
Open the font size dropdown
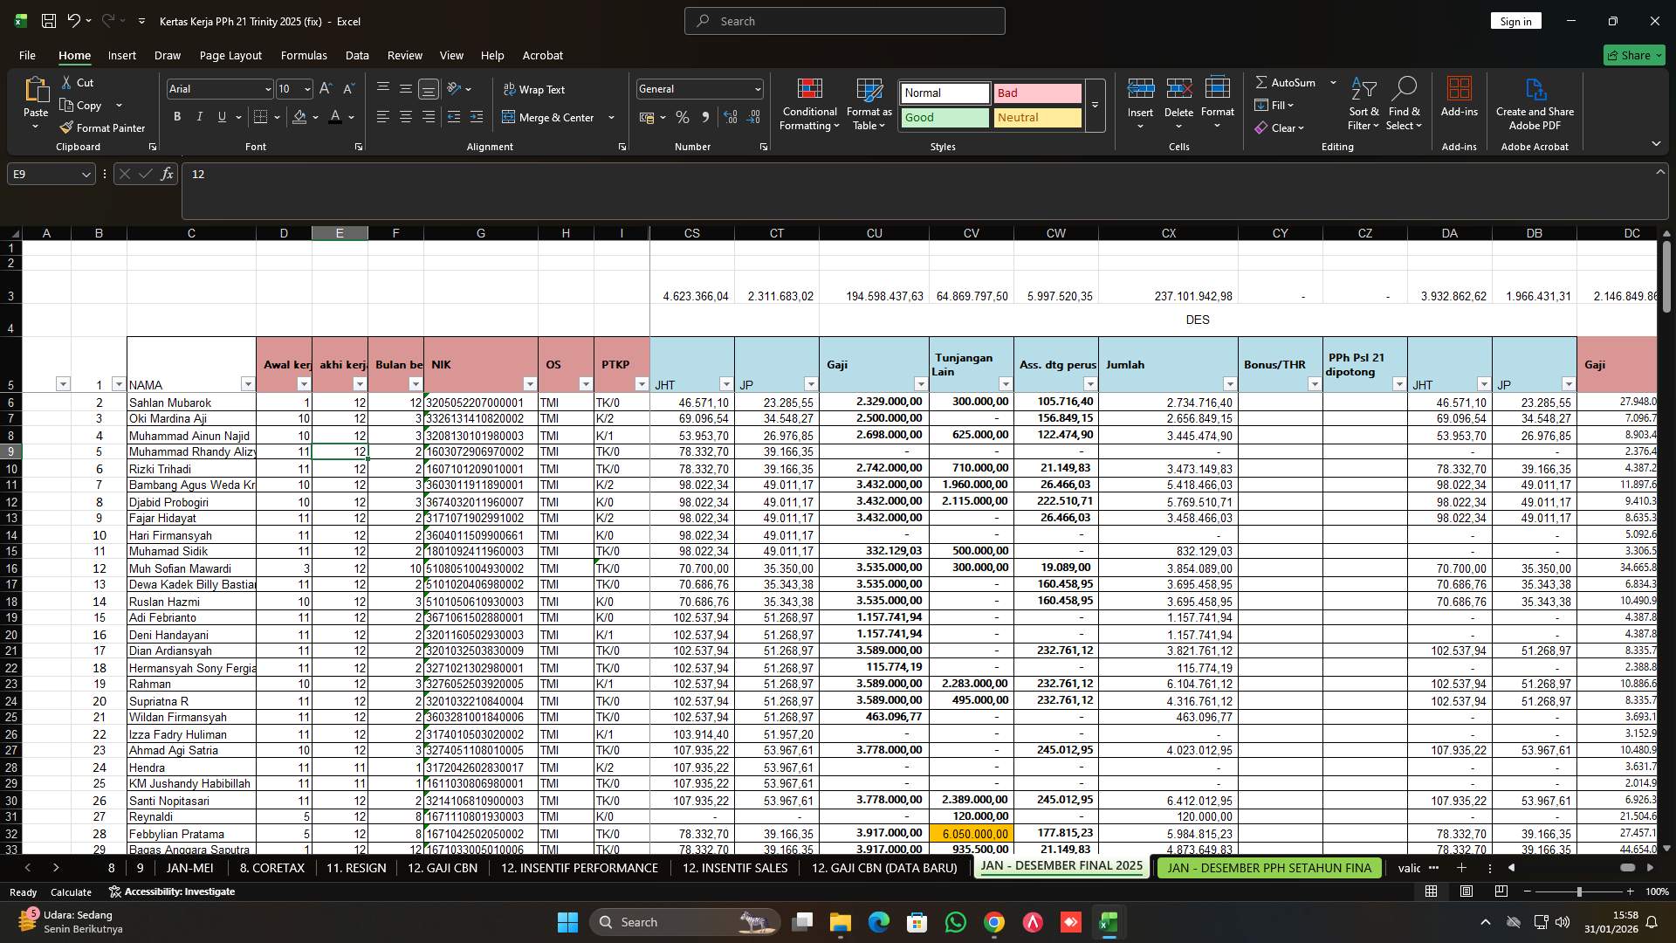click(x=307, y=88)
